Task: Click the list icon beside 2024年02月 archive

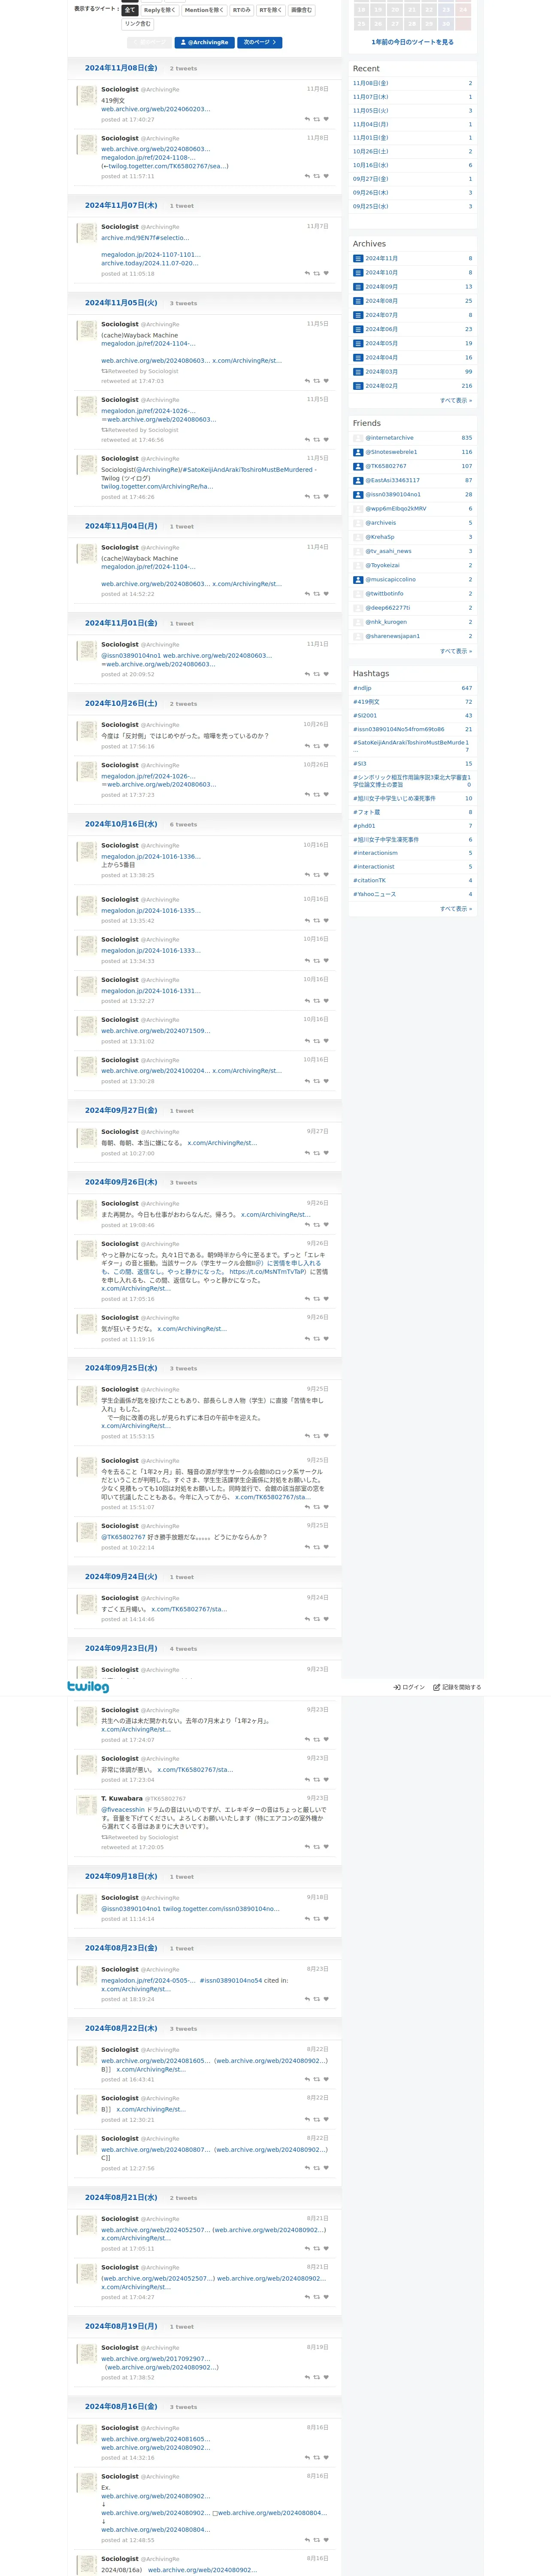Action: 358,386
